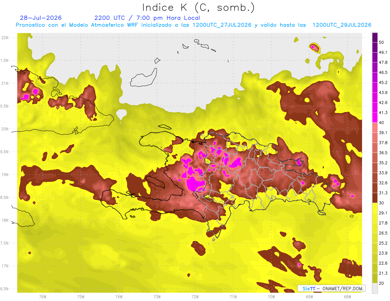Viewport: 390px width, 301px height.
Task: Click the "76W" longitude axis label
Action: click(43, 296)
